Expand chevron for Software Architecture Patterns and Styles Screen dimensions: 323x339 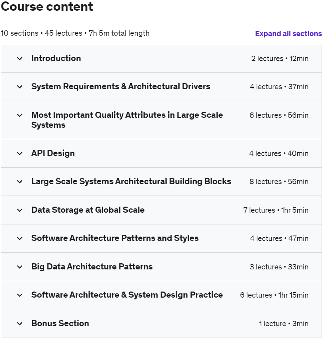(x=20, y=238)
